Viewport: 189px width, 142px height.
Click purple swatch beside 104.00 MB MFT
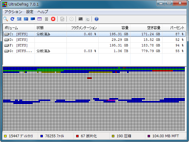tap(149, 136)
